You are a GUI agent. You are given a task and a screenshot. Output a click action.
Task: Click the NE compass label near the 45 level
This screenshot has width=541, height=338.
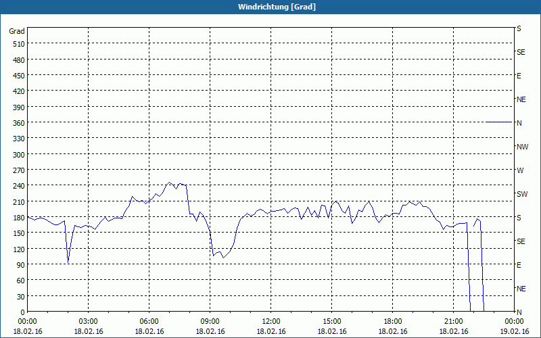[x=521, y=289]
